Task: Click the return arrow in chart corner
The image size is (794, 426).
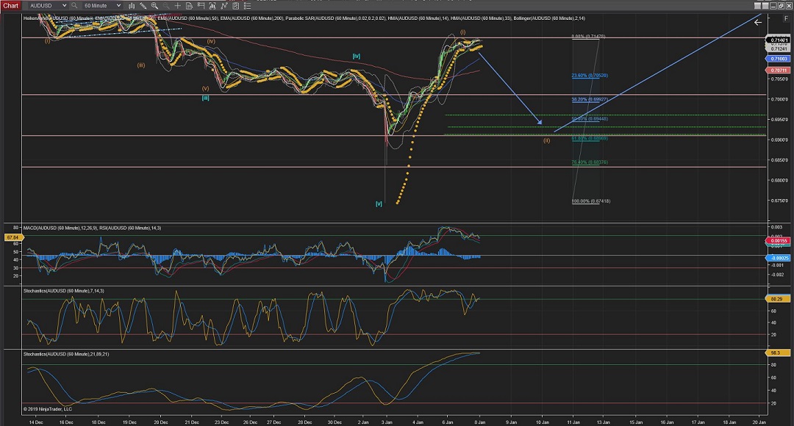Action: 758,22
